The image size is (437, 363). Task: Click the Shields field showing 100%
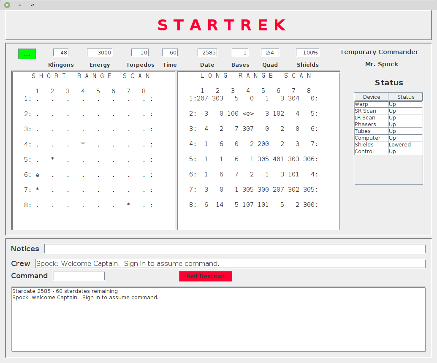pos(308,52)
